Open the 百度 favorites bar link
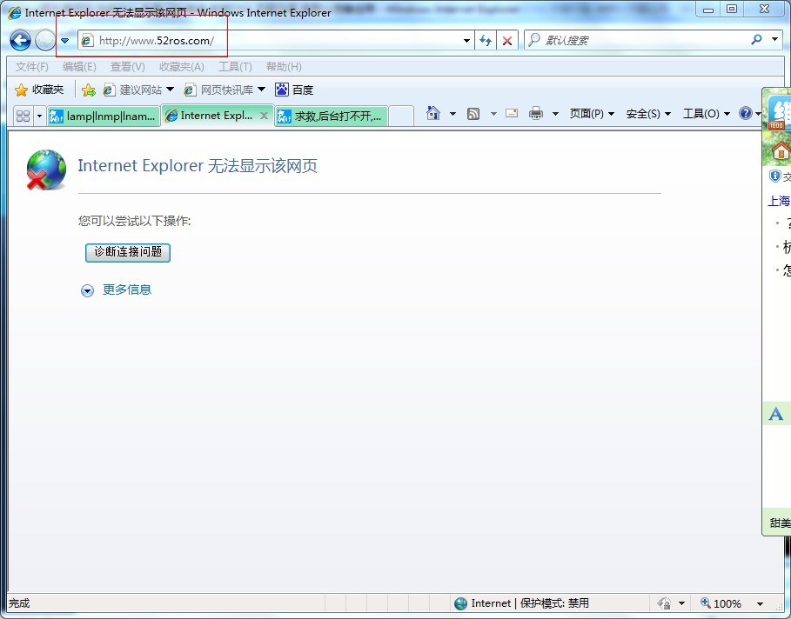The width and height of the screenshot is (791, 619). point(295,90)
